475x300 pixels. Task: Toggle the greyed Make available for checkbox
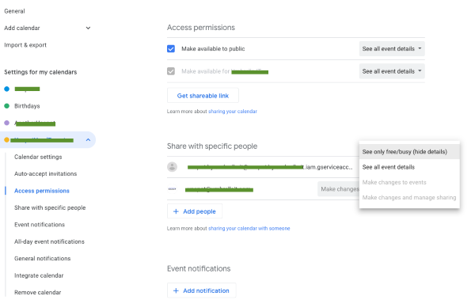pos(171,71)
